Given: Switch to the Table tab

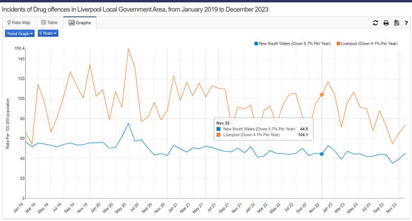Looking at the screenshot, I should [49, 23].
